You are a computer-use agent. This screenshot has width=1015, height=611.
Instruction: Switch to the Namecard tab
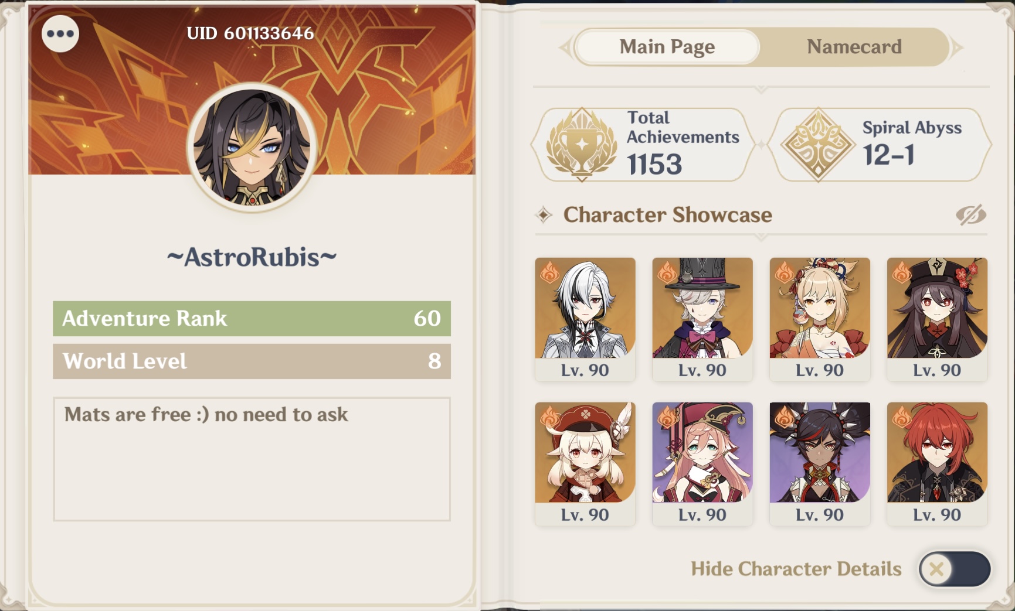[854, 47]
